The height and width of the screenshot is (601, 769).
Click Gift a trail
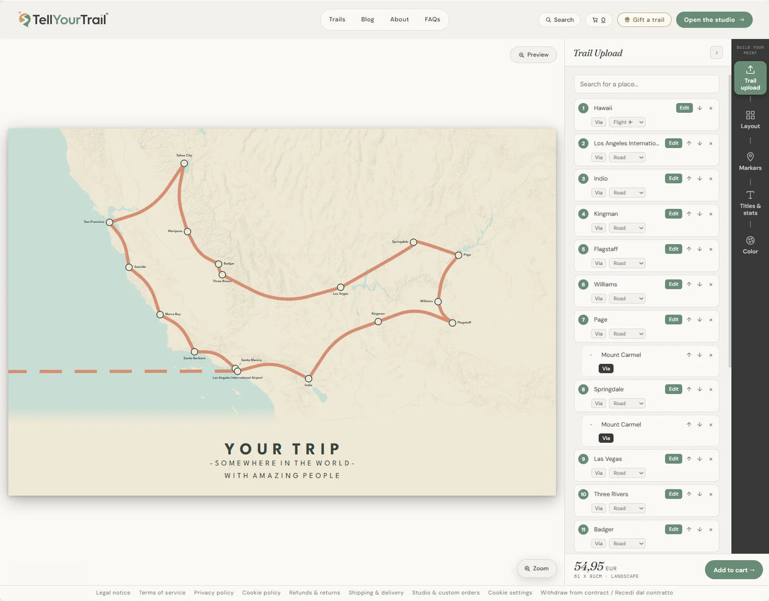tap(644, 20)
